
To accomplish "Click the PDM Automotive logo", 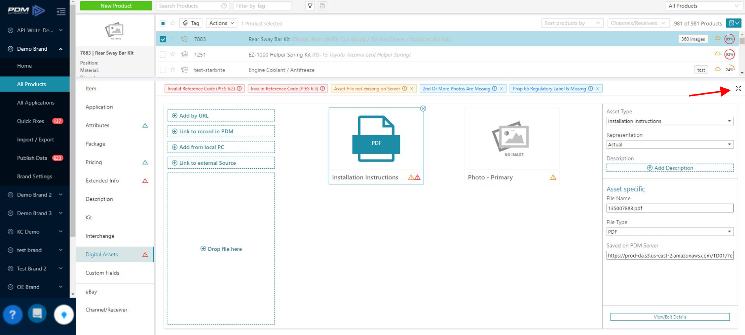I will click(26, 11).
